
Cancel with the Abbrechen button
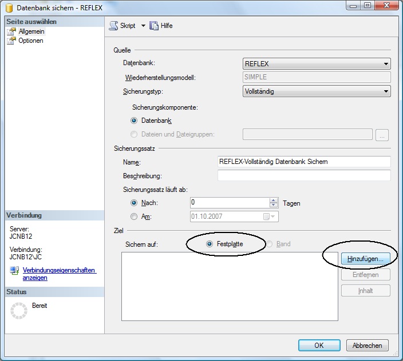click(368, 346)
